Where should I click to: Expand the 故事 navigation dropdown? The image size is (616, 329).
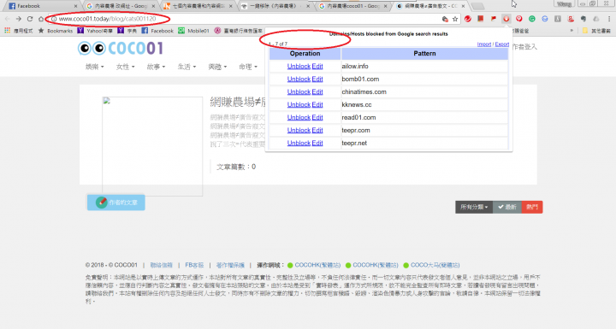[x=156, y=68]
